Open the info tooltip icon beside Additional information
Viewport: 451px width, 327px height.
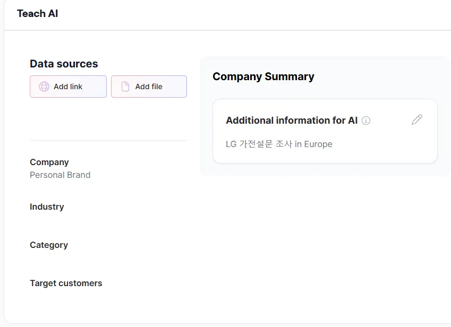366,121
